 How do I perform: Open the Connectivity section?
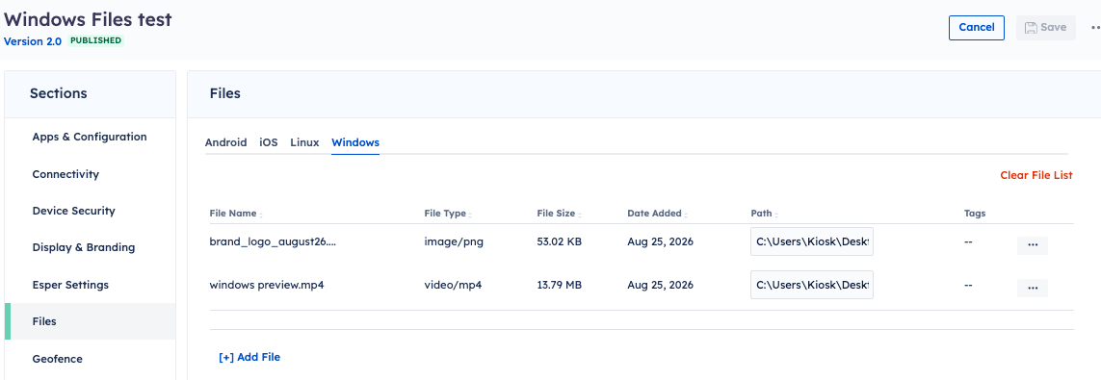[x=90, y=174]
